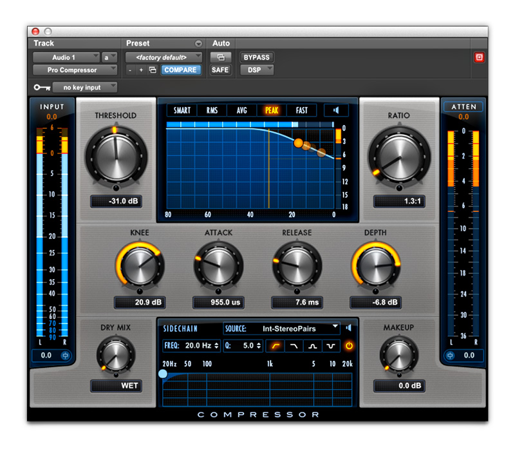
Task: Open the insert 'a' position dropdown
Action: click(109, 57)
